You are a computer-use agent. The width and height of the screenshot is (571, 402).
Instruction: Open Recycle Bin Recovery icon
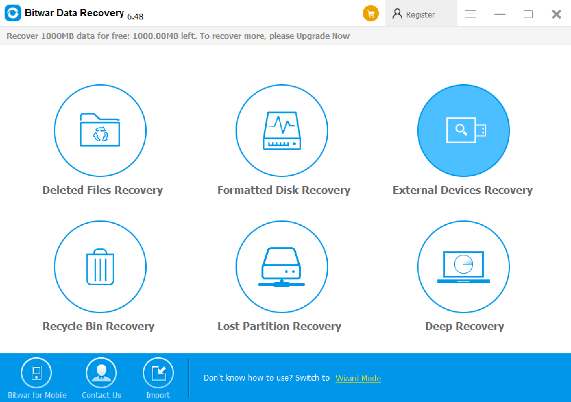[x=100, y=267]
